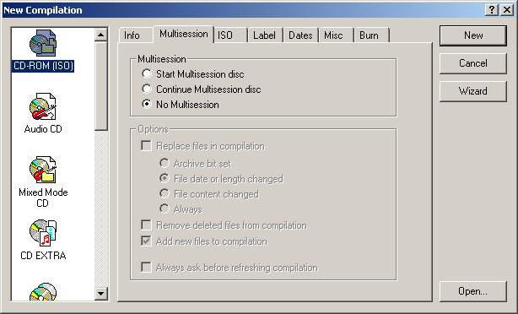This screenshot has height=314, width=518.
Task: Choose the Audio CD compilation icon
Action: point(43,106)
